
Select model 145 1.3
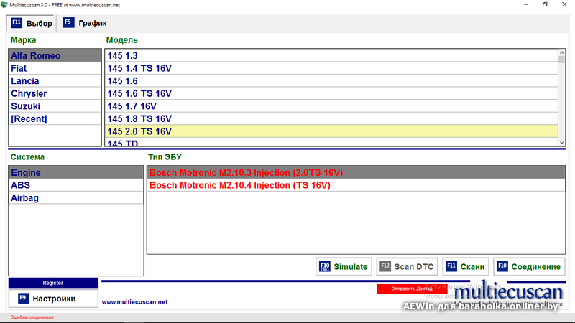[x=331, y=56]
